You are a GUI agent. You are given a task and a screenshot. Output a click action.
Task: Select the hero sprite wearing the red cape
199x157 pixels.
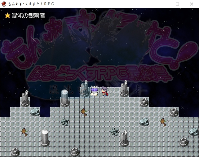point(104,91)
